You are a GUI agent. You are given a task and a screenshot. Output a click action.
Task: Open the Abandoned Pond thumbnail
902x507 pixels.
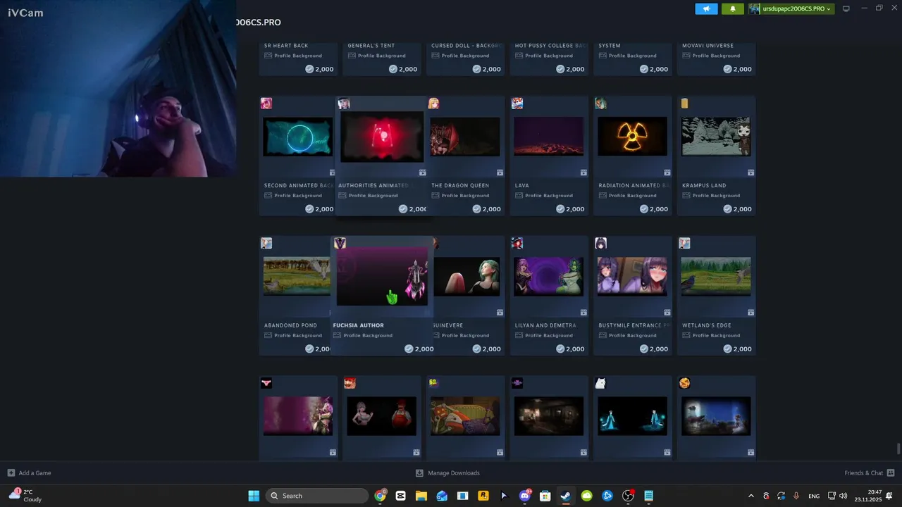click(x=297, y=276)
